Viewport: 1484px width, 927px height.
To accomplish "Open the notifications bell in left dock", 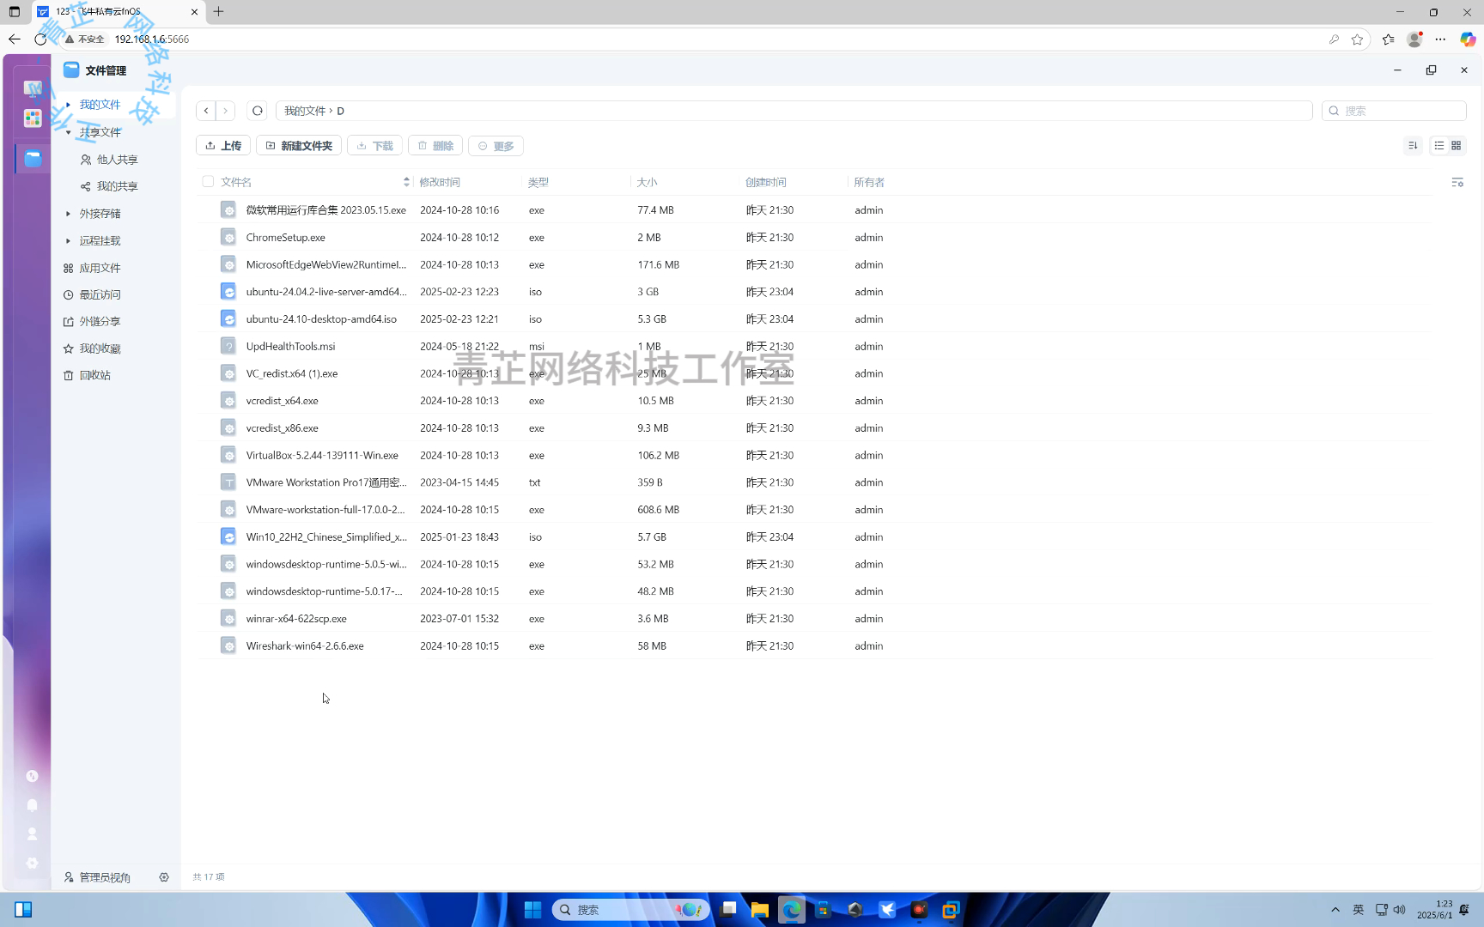I will pyautogui.click(x=32, y=805).
